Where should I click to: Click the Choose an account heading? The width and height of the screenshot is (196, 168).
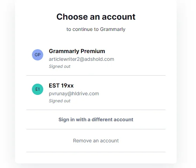click(x=96, y=17)
